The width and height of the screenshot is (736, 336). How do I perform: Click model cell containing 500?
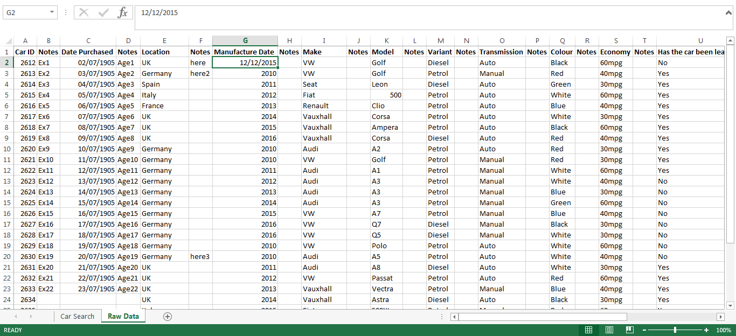386,95
